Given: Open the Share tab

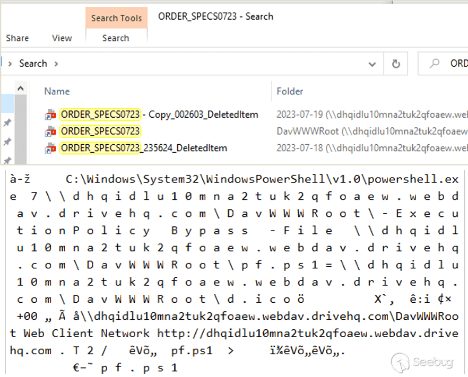Looking at the screenshot, I should pyautogui.click(x=18, y=38).
